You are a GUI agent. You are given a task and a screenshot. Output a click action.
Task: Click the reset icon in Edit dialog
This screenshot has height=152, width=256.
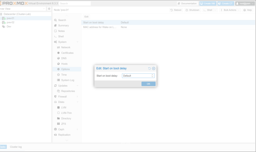pyautogui.click(x=149, y=68)
